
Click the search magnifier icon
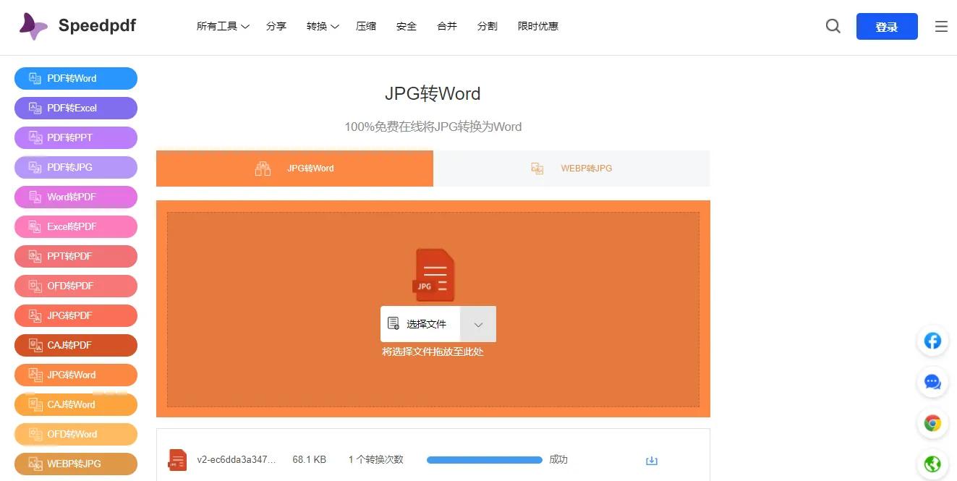(833, 27)
